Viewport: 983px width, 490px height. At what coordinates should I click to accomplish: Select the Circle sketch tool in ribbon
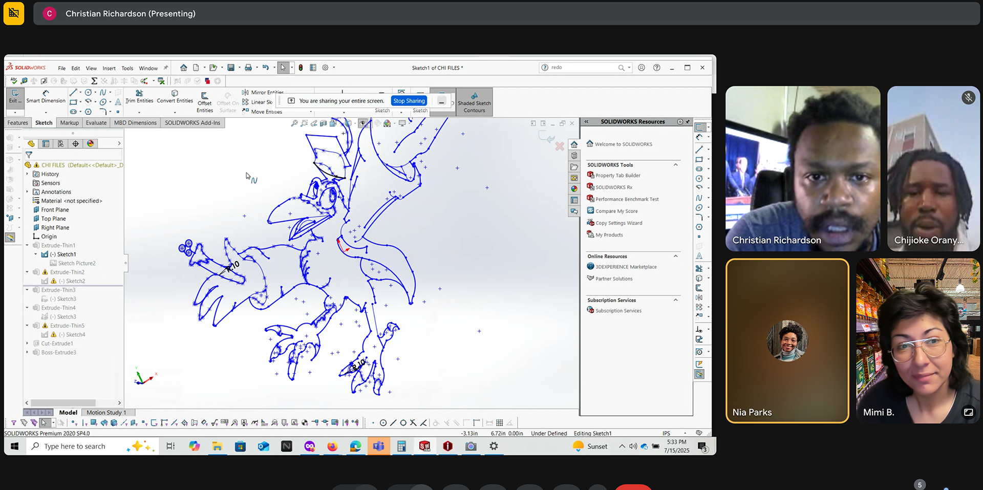(x=88, y=93)
